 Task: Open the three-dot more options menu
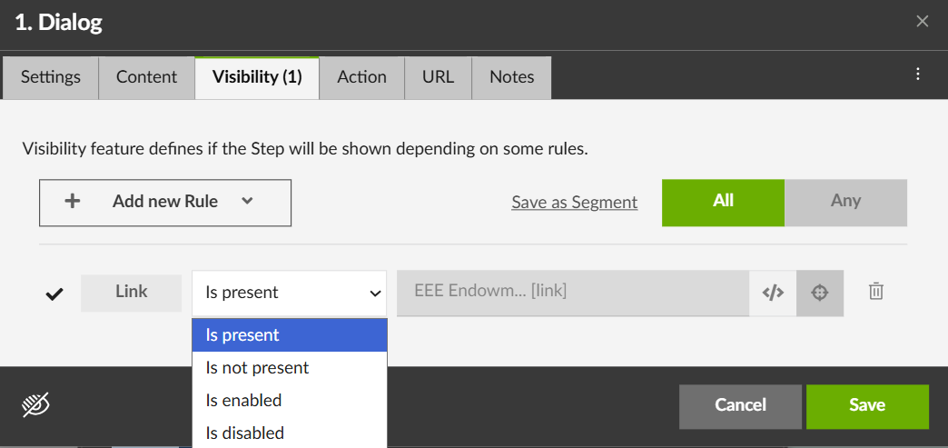(918, 75)
